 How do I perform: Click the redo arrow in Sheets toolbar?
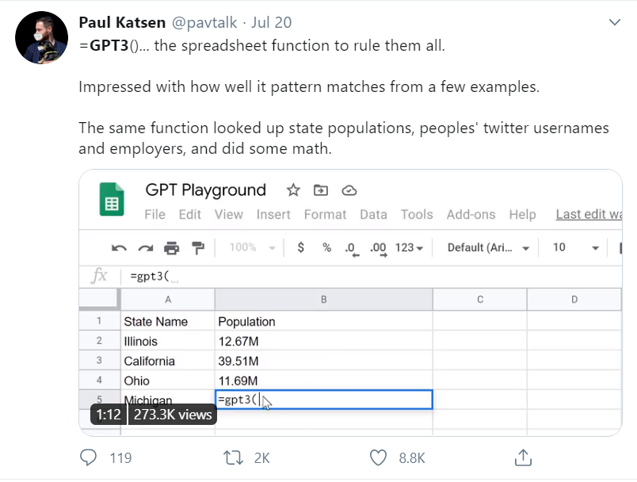(146, 248)
